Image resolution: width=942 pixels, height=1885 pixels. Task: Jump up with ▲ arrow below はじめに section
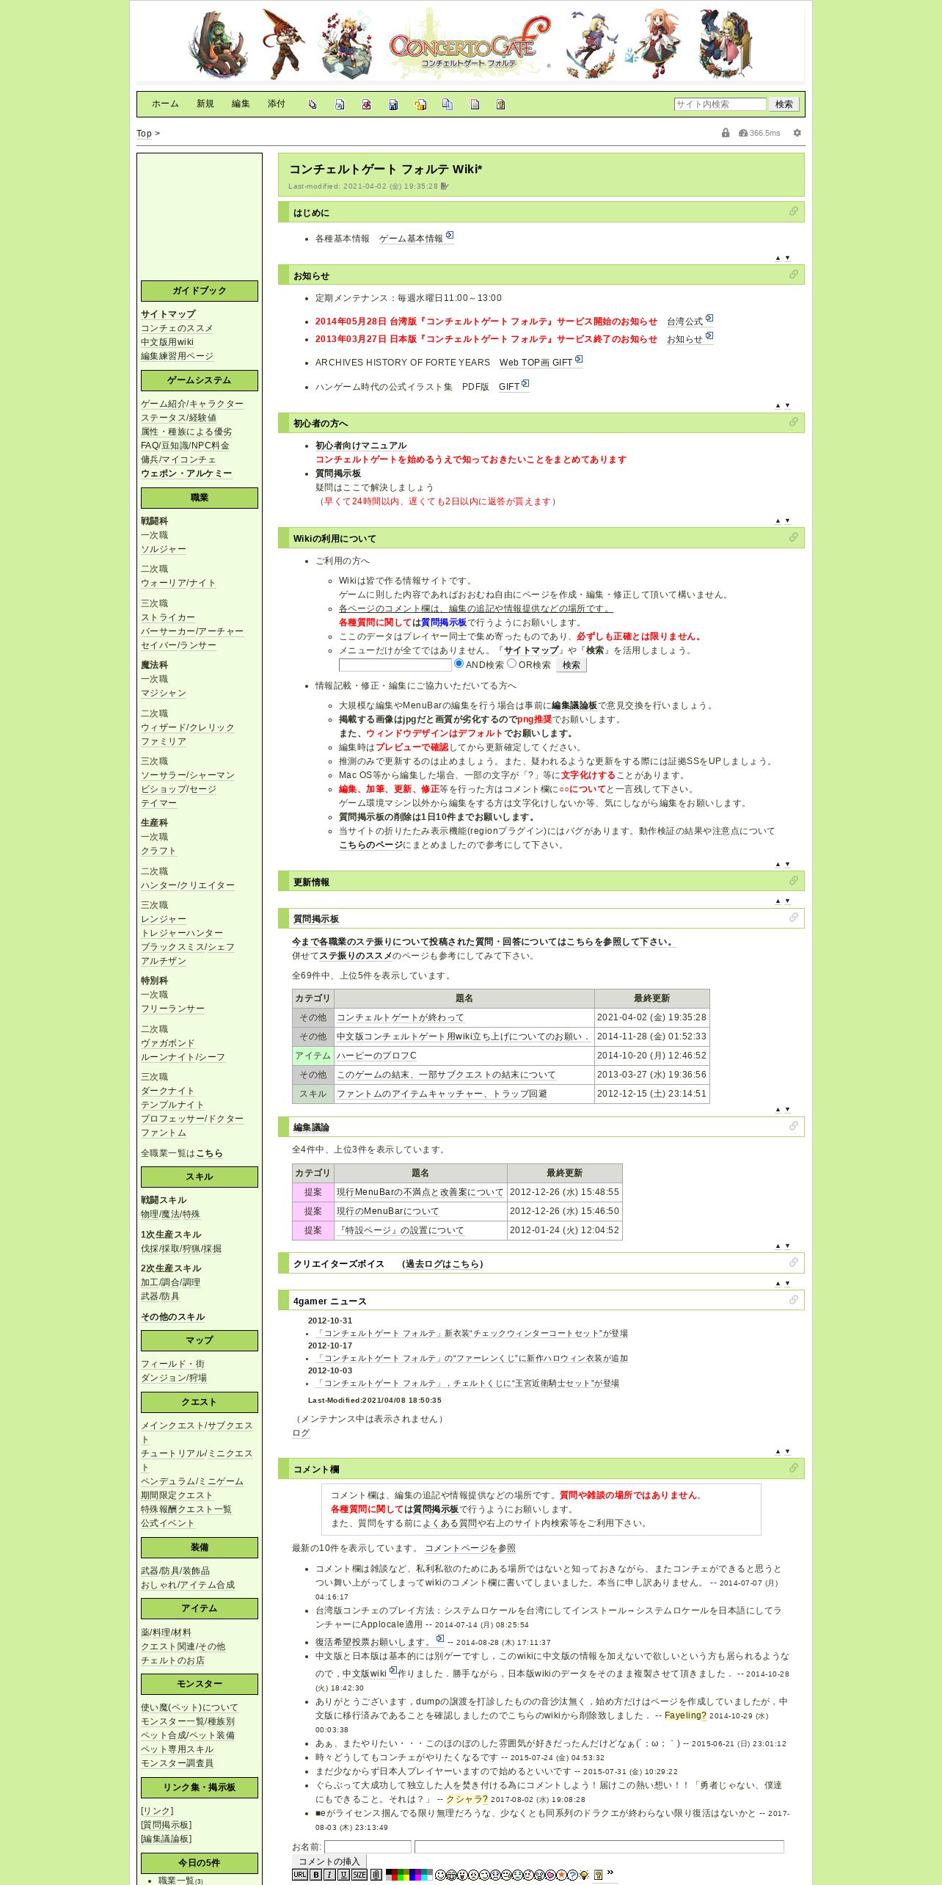pos(778,258)
